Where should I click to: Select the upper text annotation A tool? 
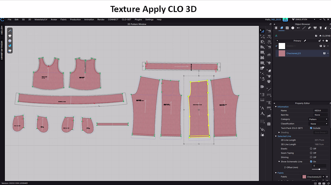[262, 108]
